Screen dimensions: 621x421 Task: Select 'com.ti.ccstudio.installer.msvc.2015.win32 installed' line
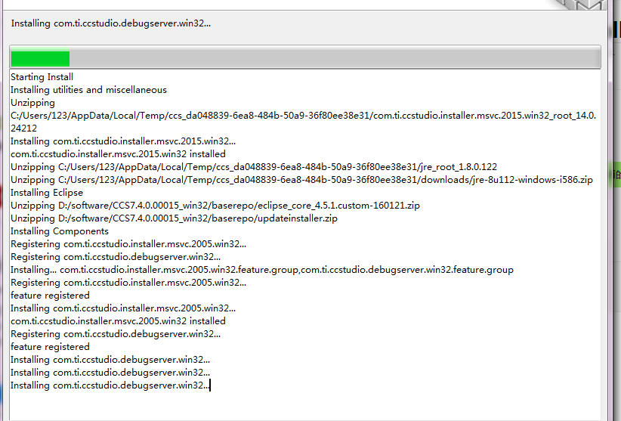118,154
